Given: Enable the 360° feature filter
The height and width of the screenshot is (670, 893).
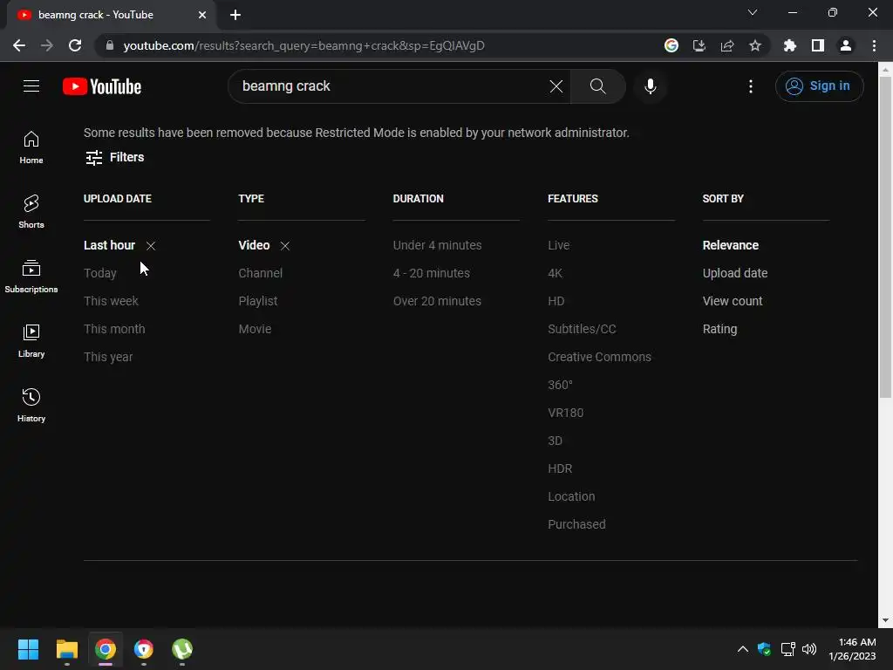Looking at the screenshot, I should pyautogui.click(x=560, y=385).
